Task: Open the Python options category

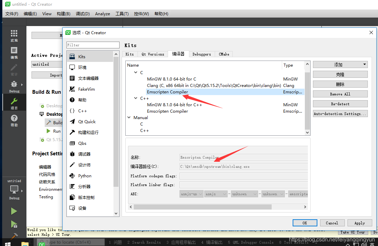Action: (85, 176)
